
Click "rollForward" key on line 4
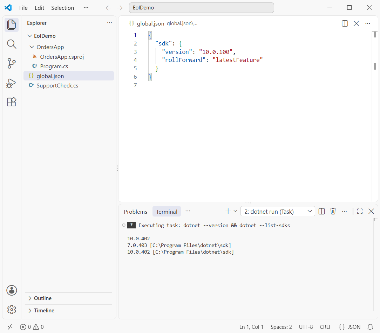point(183,60)
